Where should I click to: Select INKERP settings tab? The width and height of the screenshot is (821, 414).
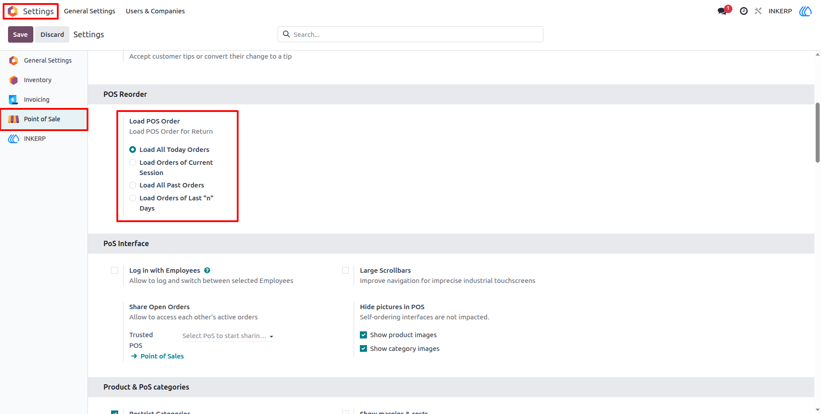pyautogui.click(x=44, y=139)
